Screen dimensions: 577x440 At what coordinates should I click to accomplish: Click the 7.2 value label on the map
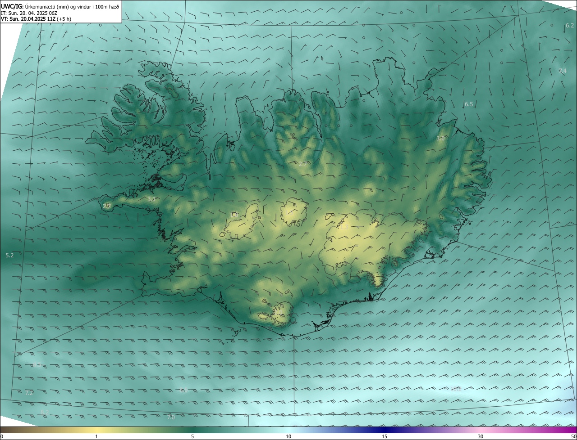pyautogui.click(x=29, y=393)
